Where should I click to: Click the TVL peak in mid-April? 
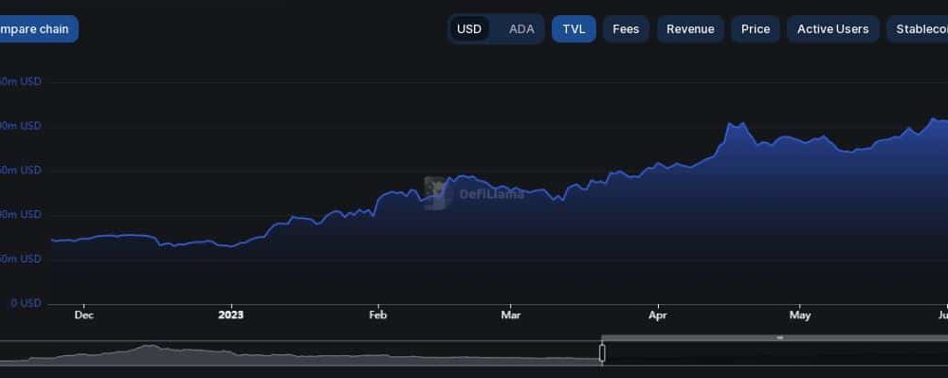tap(730, 124)
